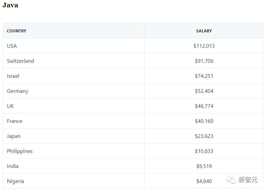Click the WeChat logo watermark icon
The width and height of the screenshot is (266, 191).
pyautogui.click(x=231, y=180)
